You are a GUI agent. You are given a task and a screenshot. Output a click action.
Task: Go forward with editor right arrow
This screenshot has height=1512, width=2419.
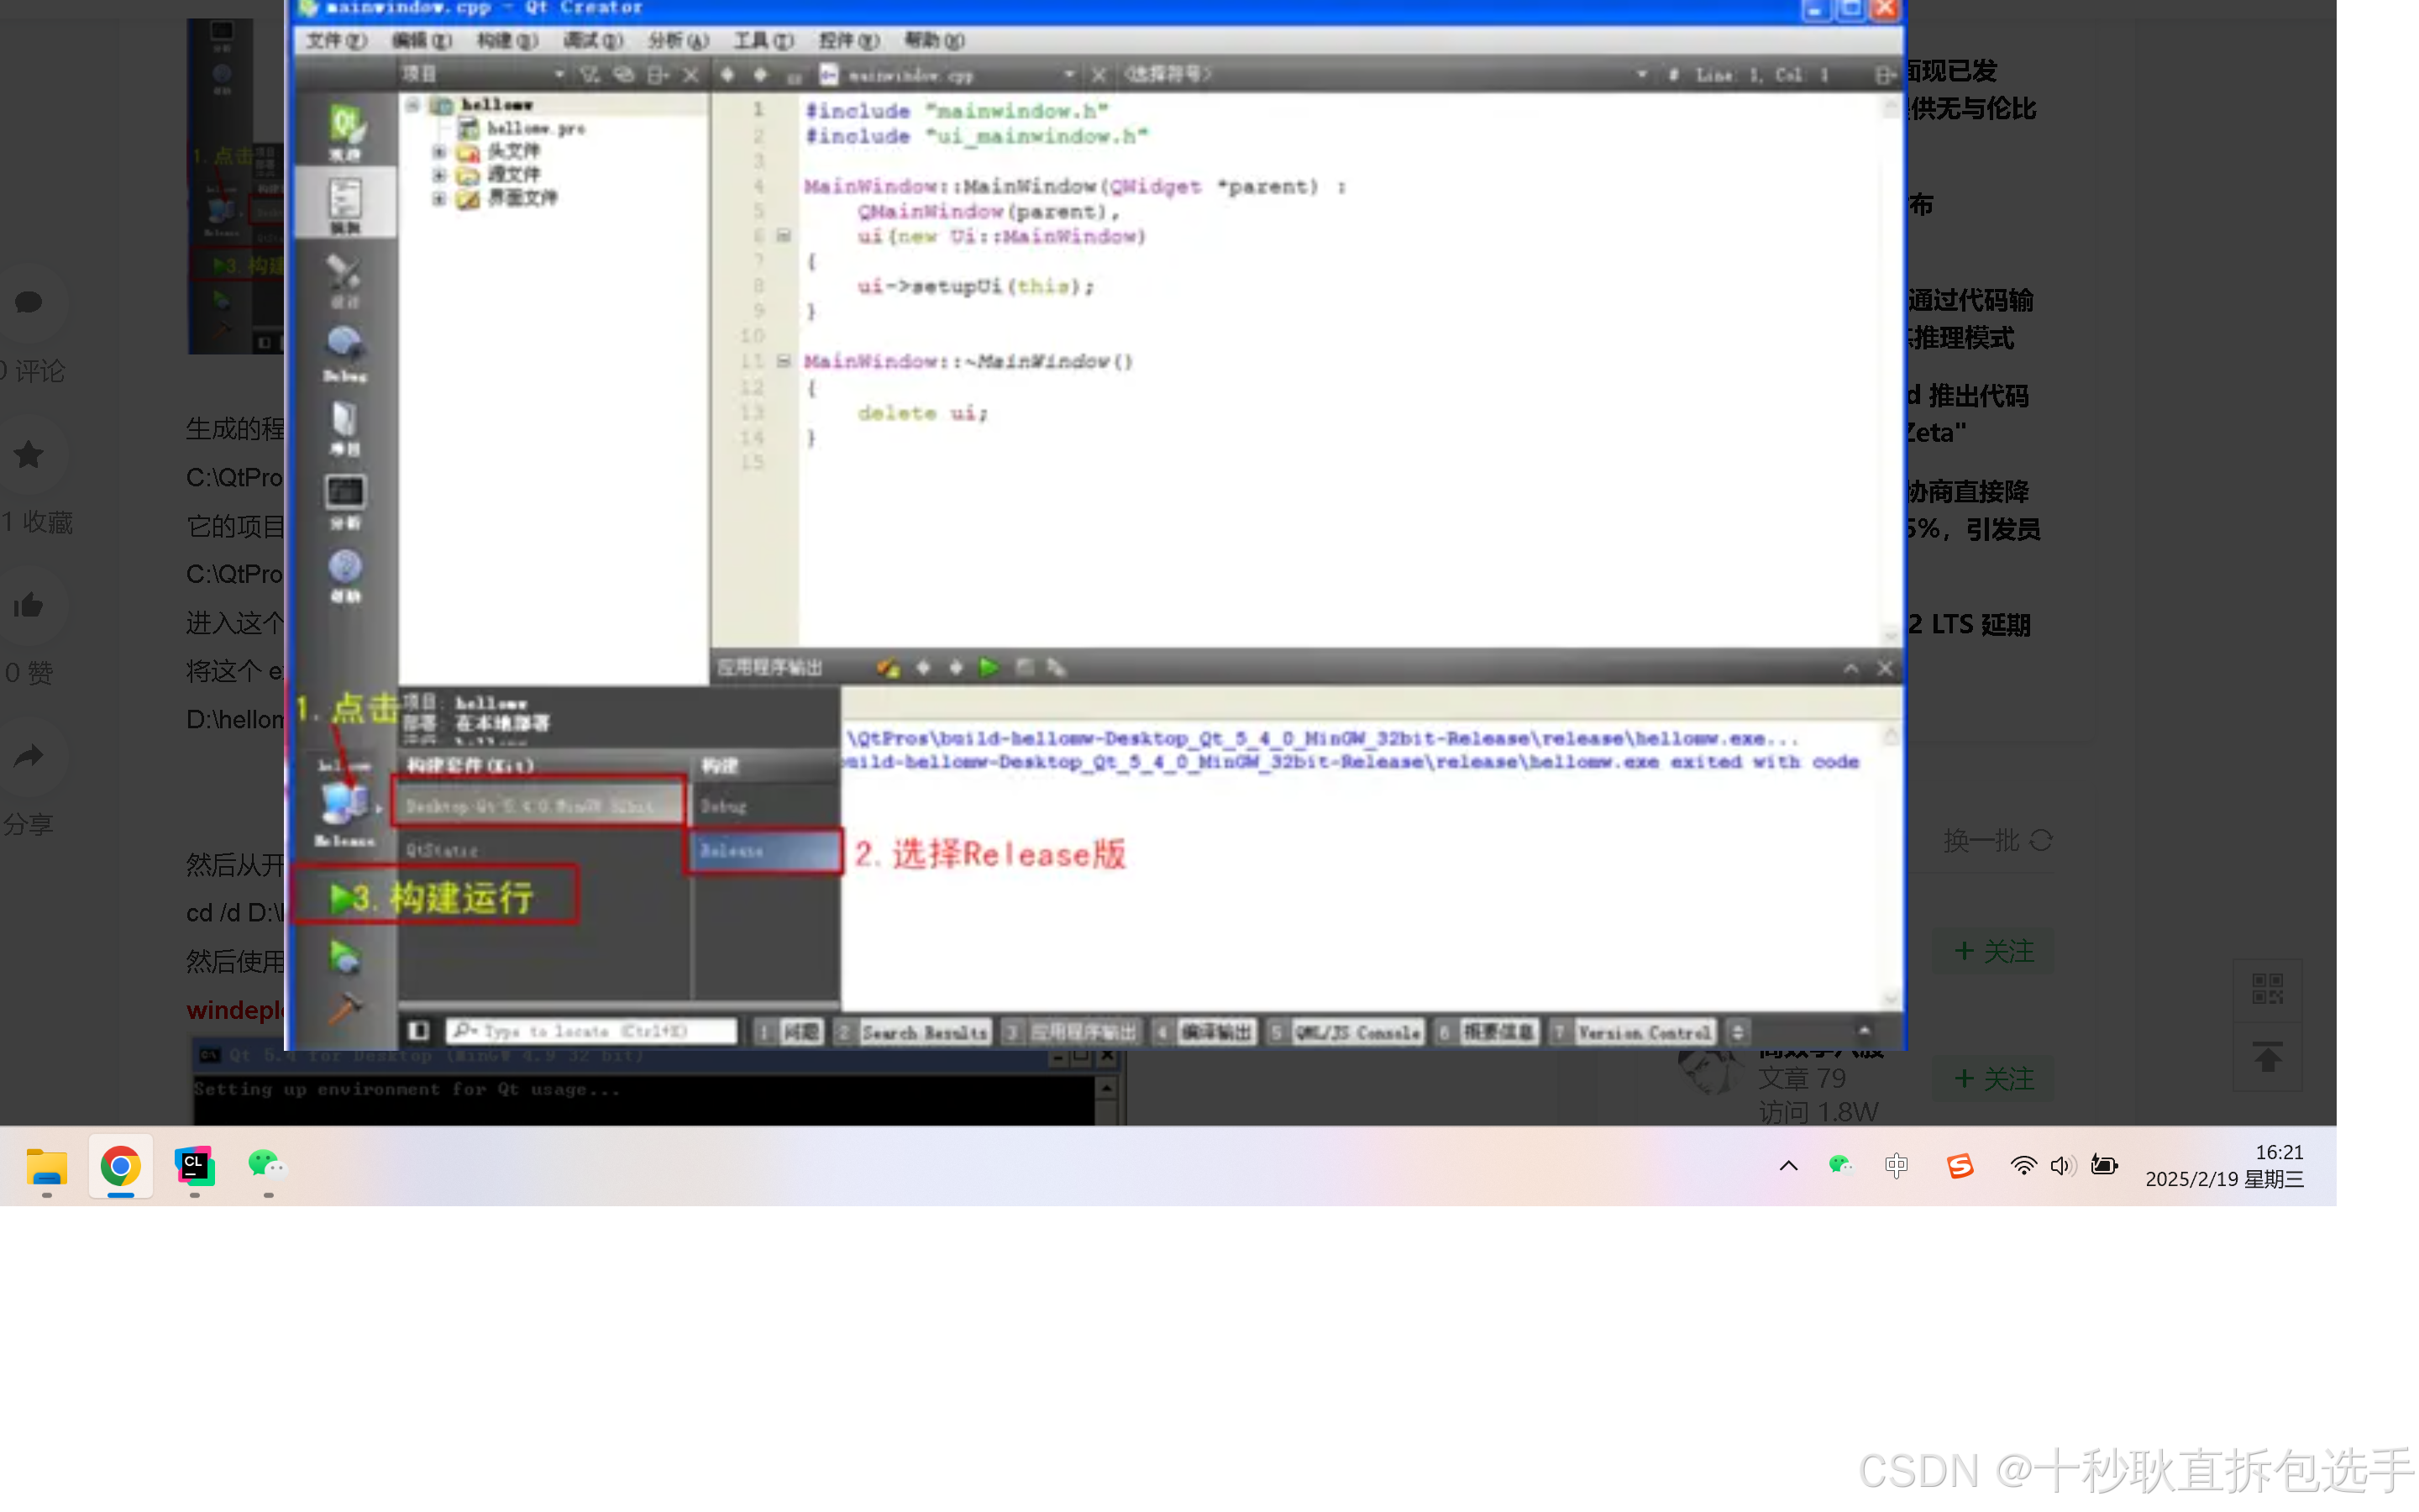coord(761,74)
